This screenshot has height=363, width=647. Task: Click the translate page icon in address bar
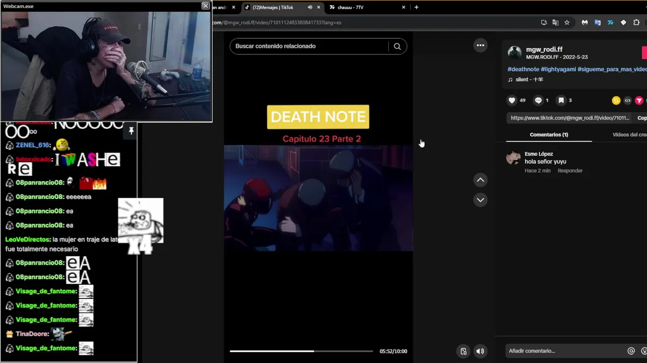555,23
